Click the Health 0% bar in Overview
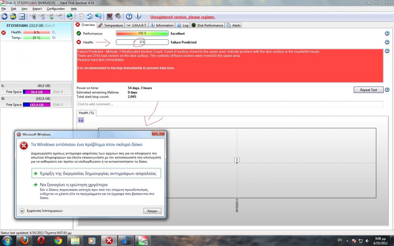Viewport: 394px width, 246px height. click(x=142, y=42)
